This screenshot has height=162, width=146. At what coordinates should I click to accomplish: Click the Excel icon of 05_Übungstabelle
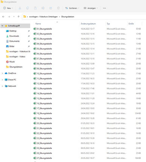[35, 49]
